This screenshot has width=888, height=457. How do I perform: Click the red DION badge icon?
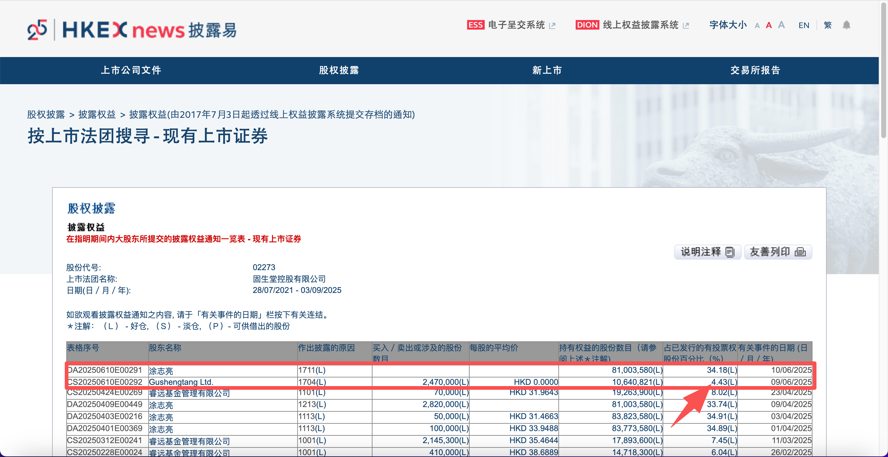pyautogui.click(x=587, y=25)
